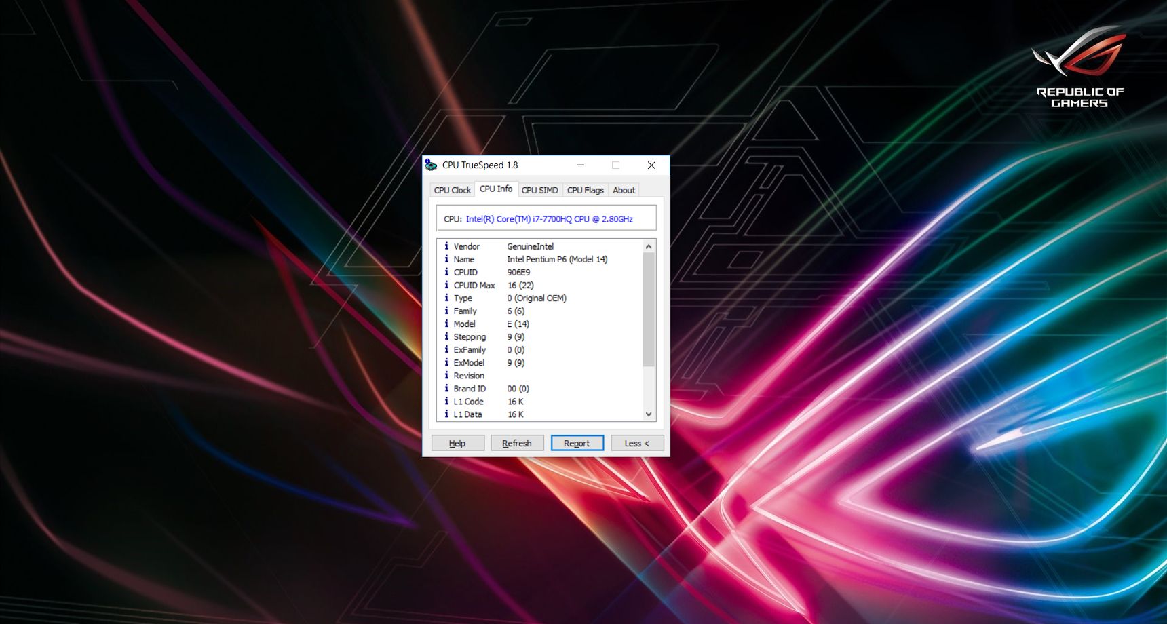This screenshot has height=624, width=1167.
Task: Select the Brand ID value 00 (0)
Action: (x=518, y=388)
